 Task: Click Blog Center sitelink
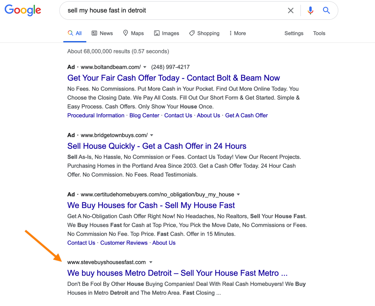144,116
